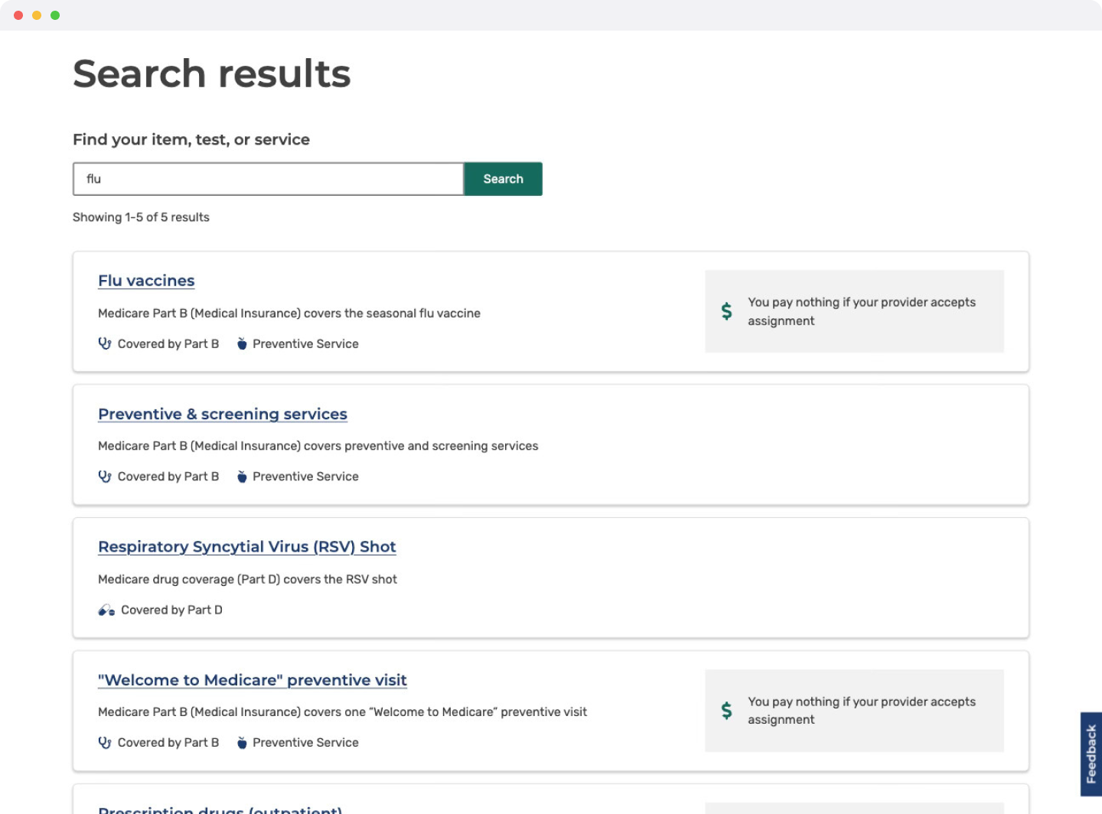This screenshot has height=814, width=1102.
Task: Click the red close window button
Action: click(x=18, y=15)
